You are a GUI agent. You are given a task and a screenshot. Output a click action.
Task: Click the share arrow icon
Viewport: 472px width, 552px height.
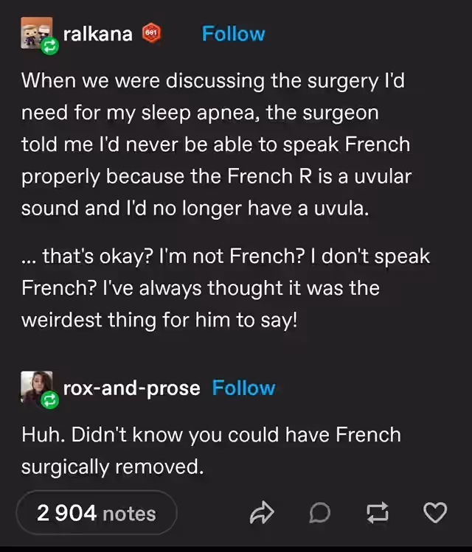click(262, 513)
